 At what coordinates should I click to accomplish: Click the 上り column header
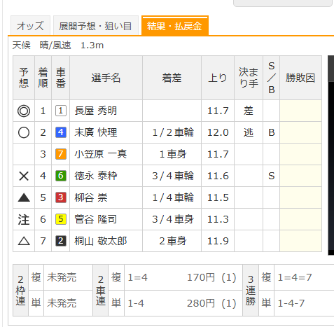[x=218, y=78]
